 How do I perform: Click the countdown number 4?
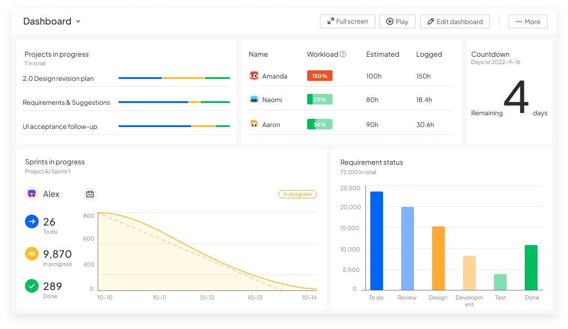(516, 98)
